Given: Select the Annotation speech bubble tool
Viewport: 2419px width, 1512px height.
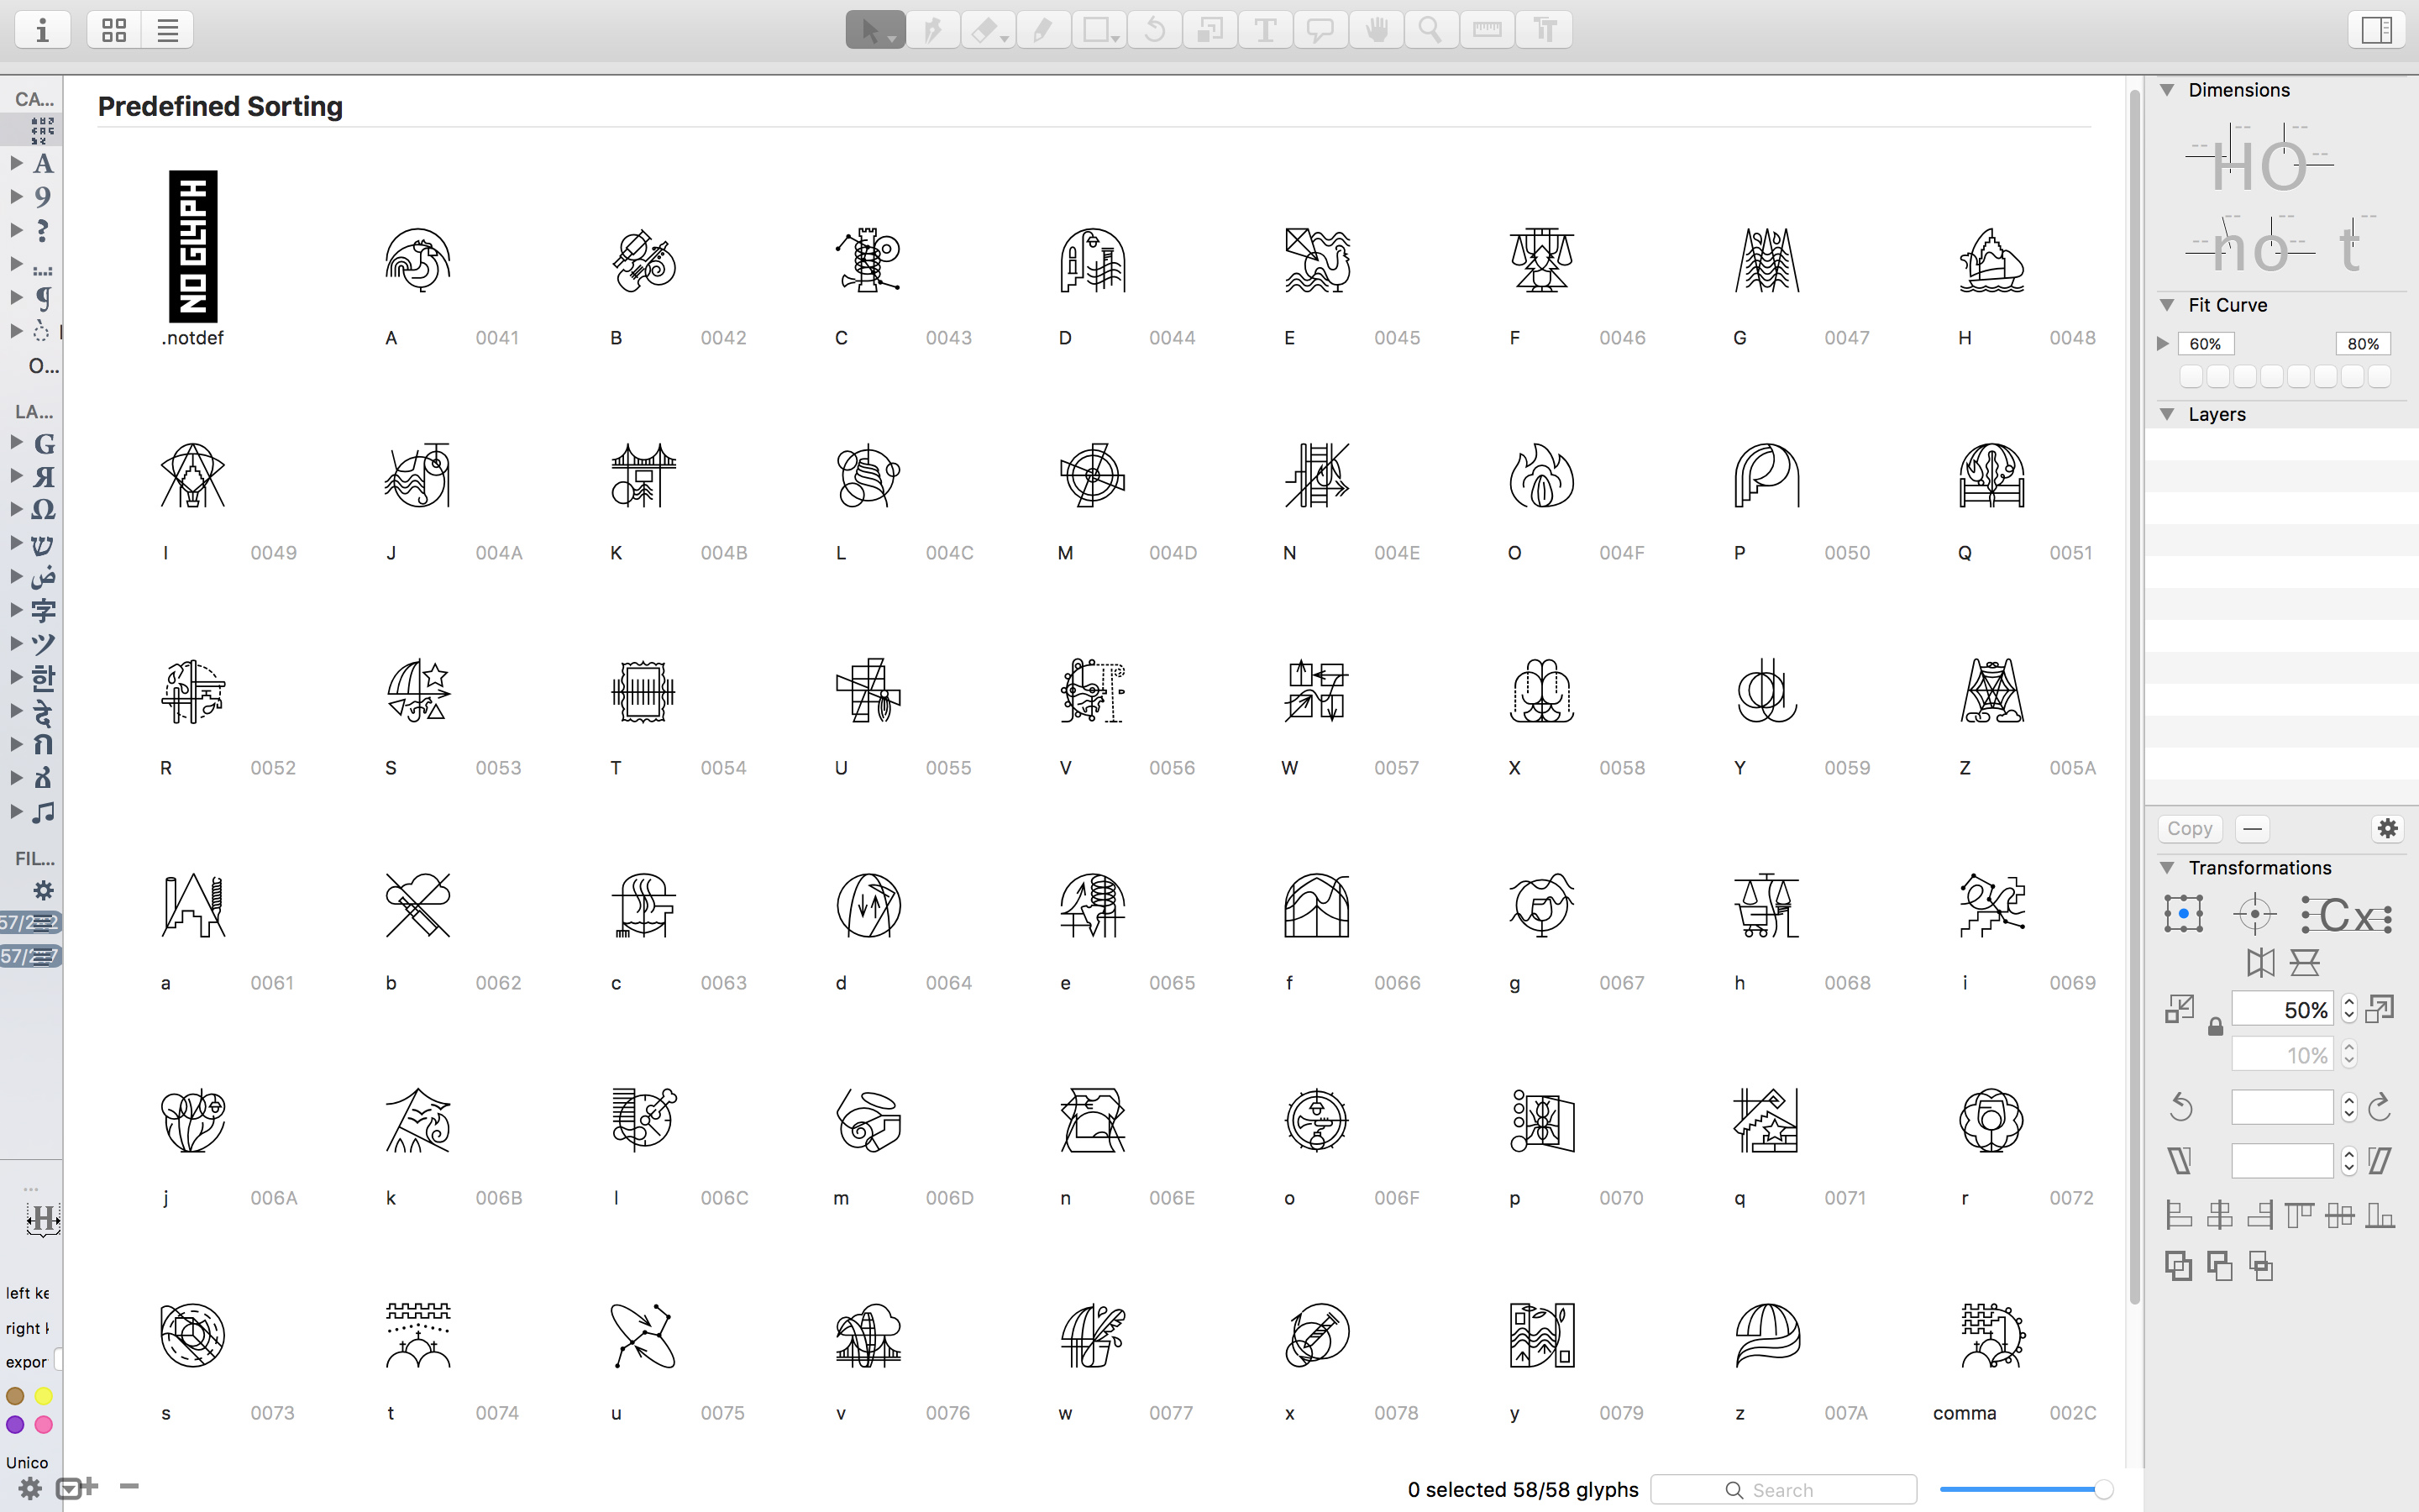Looking at the screenshot, I should 1320,30.
